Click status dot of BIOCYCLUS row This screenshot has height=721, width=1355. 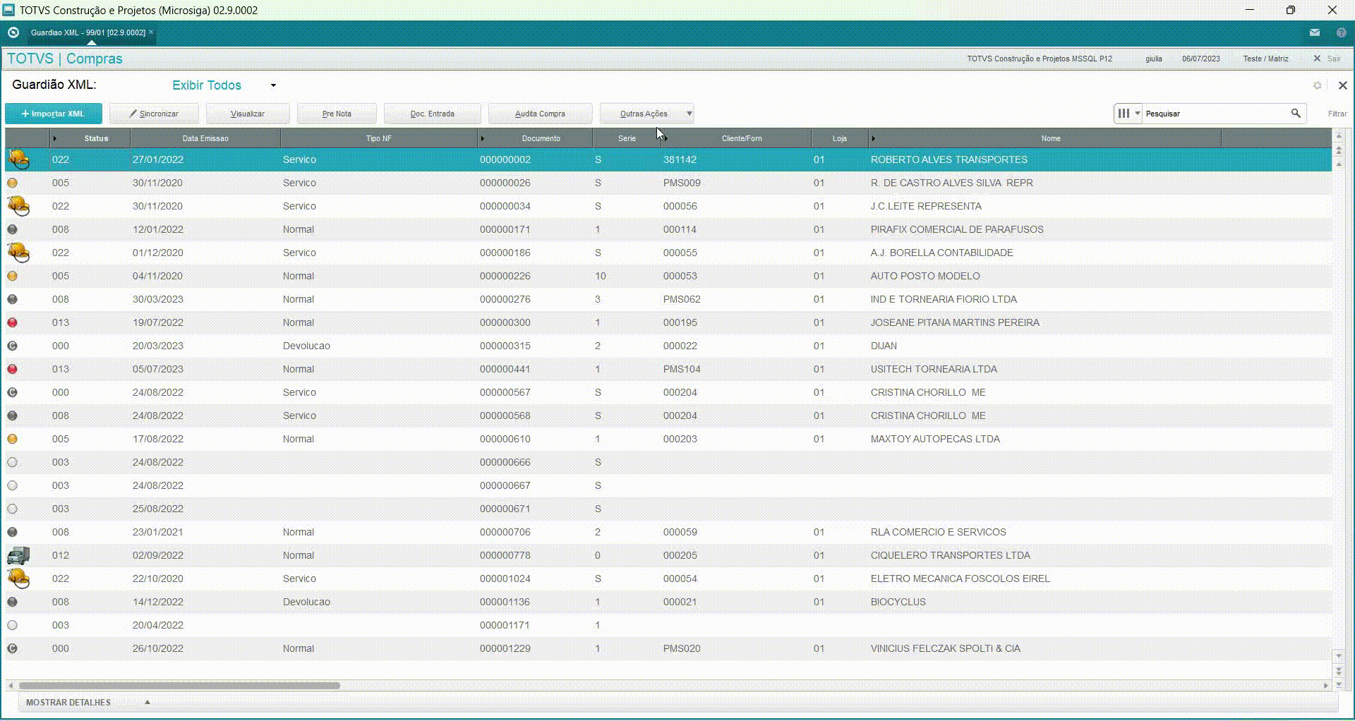[x=12, y=602]
